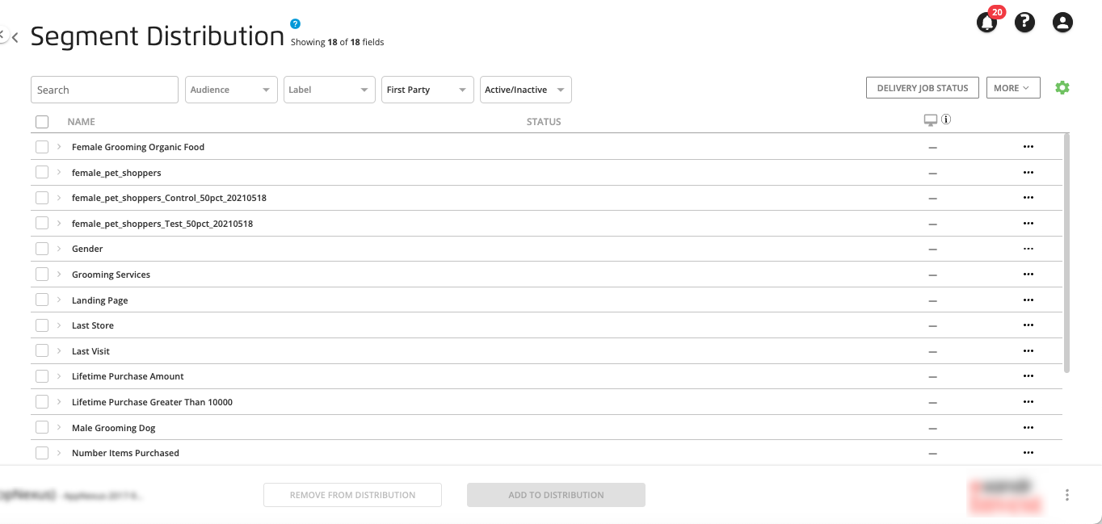
Task: Open the Active/Inactive filter dropdown
Action: pyautogui.click(x=526, y=90)
